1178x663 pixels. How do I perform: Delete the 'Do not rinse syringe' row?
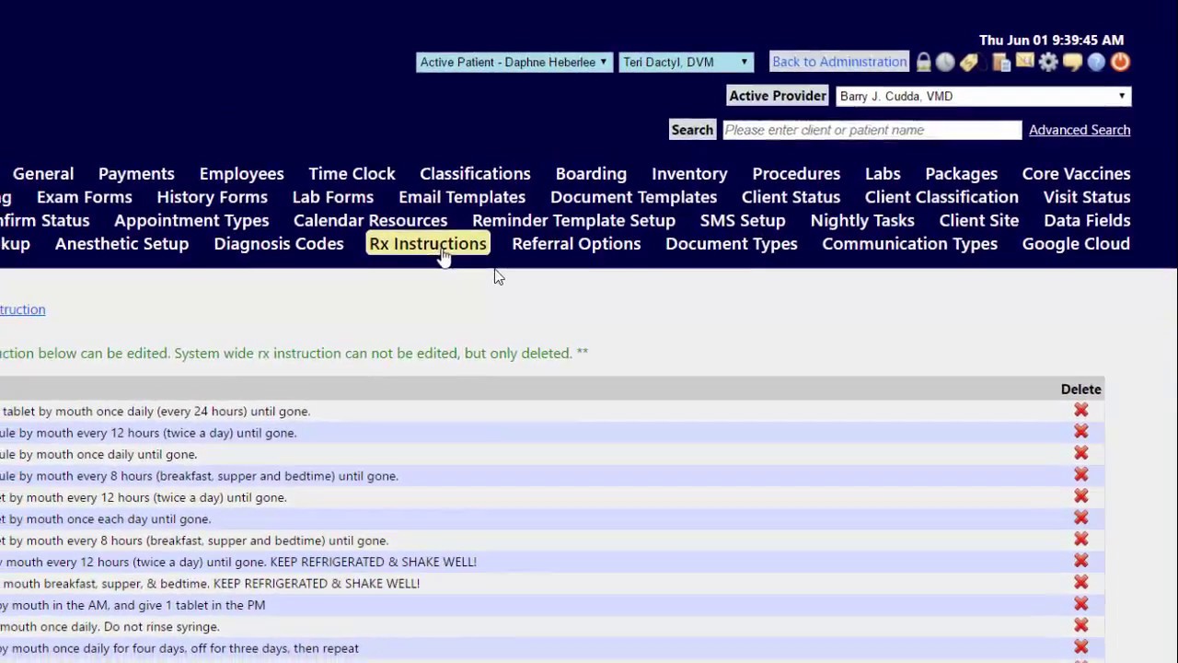click(1081, 625)
